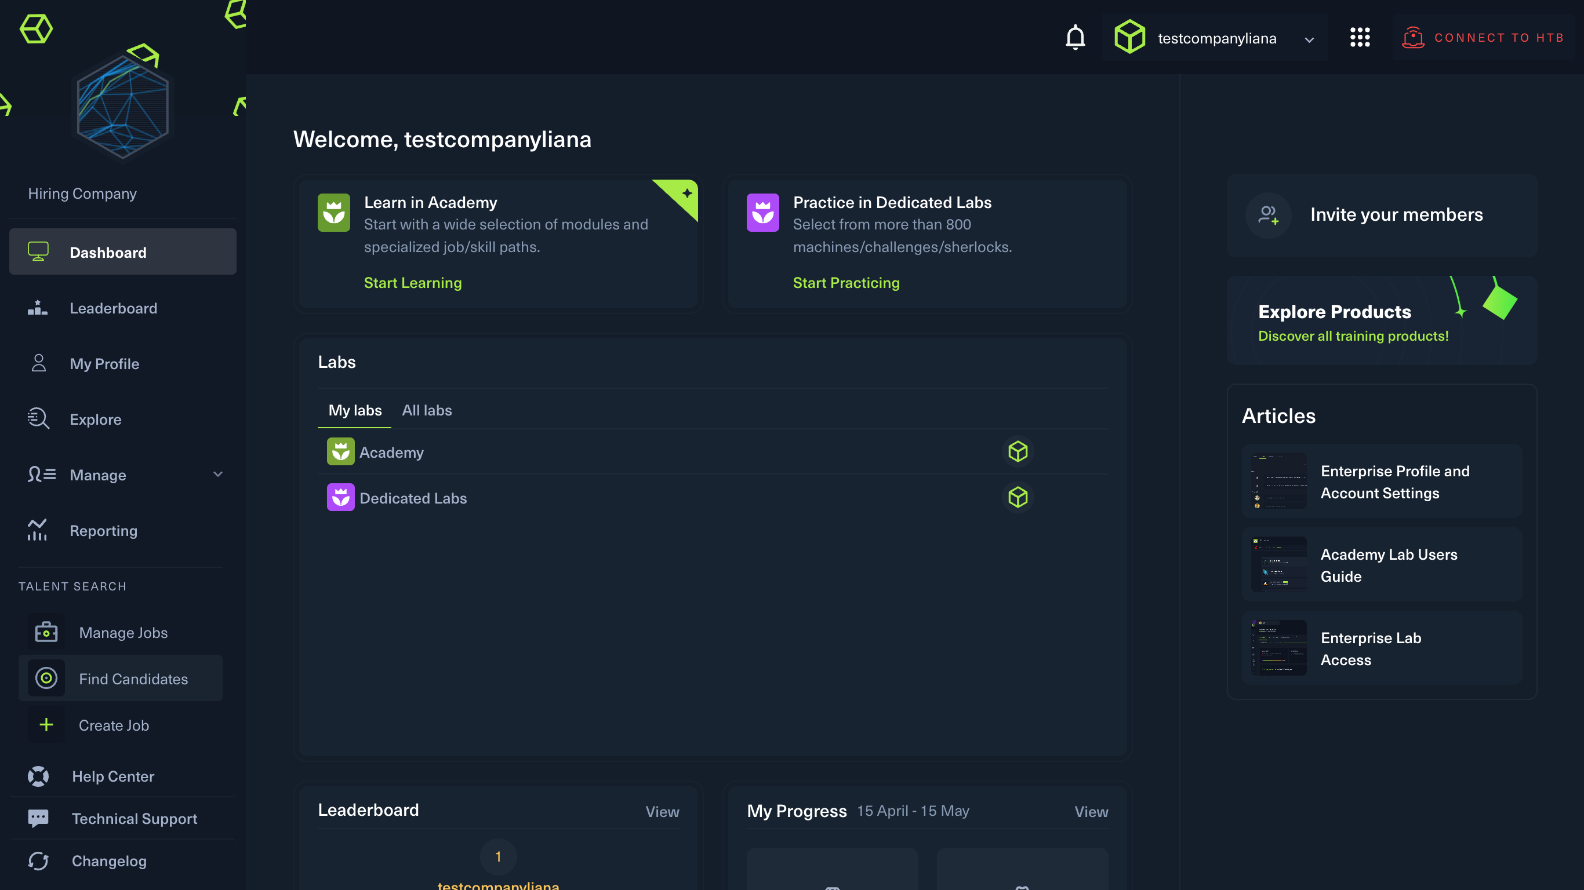This screenshot has height=890, width=1584.
Task: Open Reporting in the sidebar
Action: [x=122, y=530]
